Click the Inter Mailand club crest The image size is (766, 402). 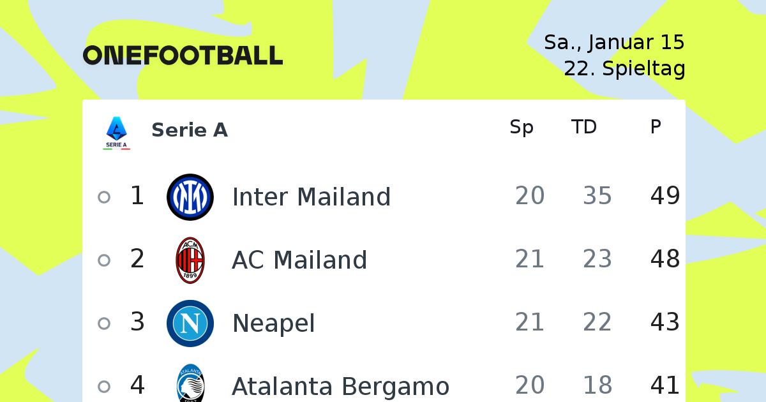pyautogui.click(x=190, y=197)
